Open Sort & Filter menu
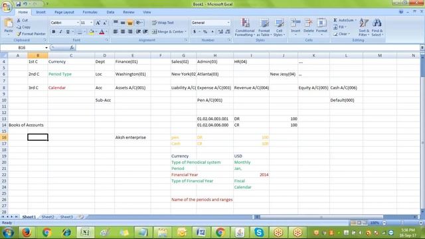Screen dimensions: 425x239 coord(364,27)
